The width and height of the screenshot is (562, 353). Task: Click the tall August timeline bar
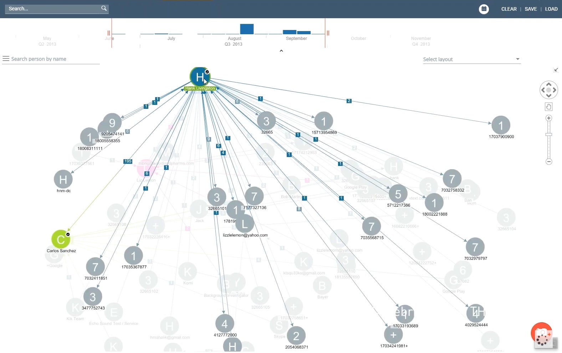pyautogui.click(x=247, y=29)
